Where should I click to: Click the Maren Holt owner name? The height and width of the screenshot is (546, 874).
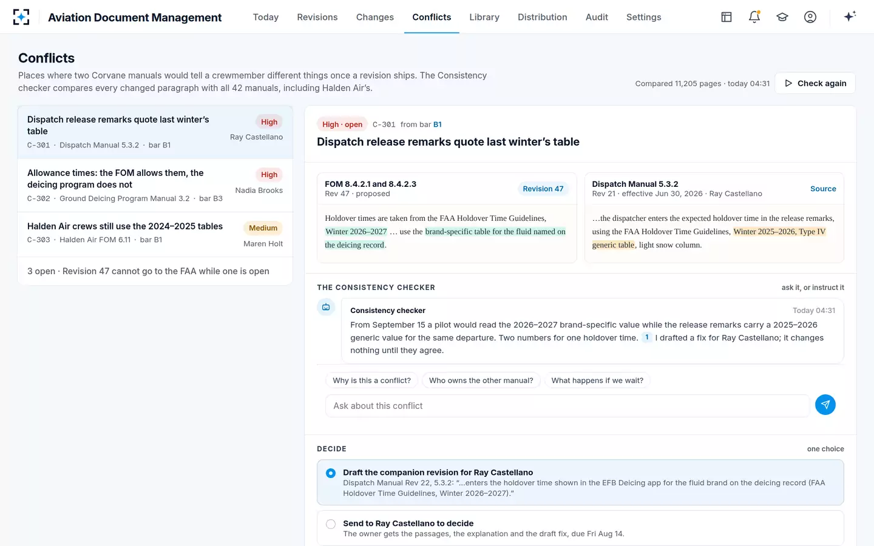(x=263, y=244)
